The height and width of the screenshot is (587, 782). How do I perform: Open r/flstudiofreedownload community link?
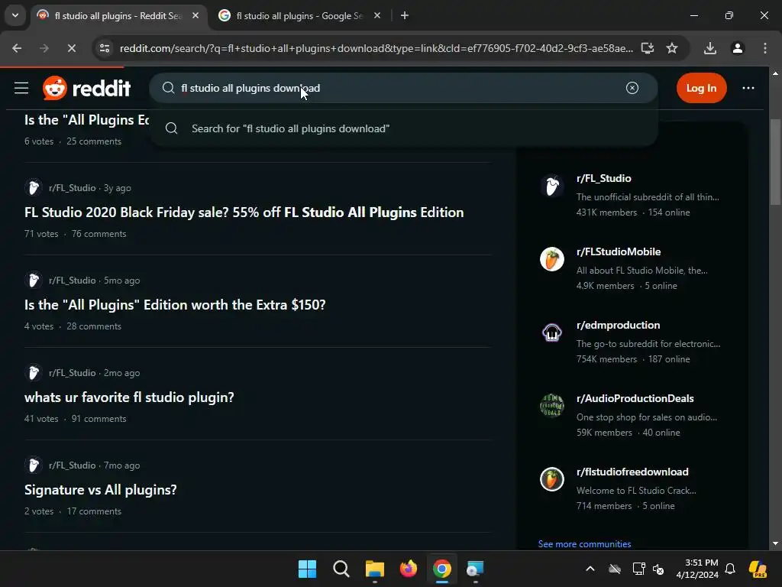[632, 472]
